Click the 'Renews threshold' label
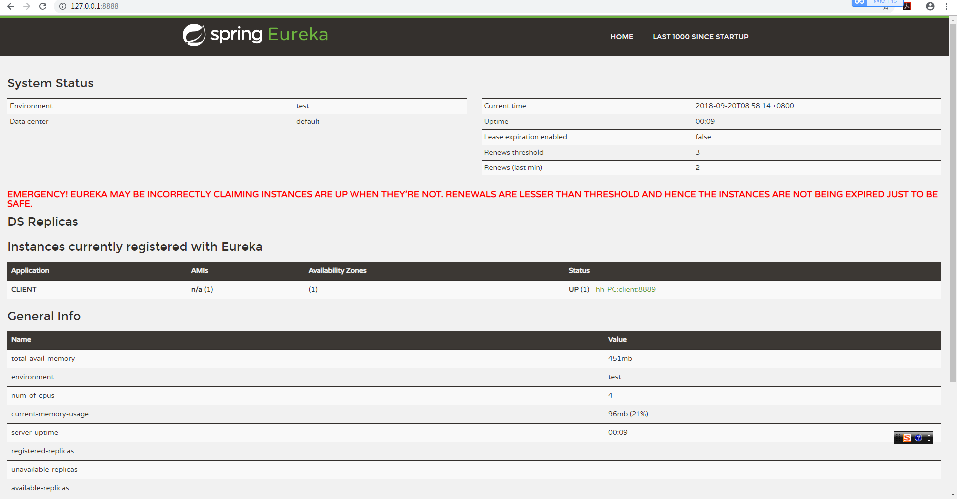This screenshot has width=957, height=499. point(513,152)
